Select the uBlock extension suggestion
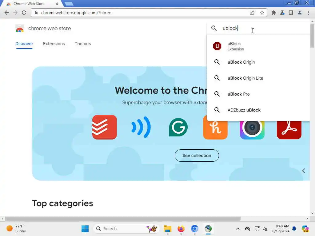Image resolution: width=315 pixels, height=236 pixels. (258, 46)
